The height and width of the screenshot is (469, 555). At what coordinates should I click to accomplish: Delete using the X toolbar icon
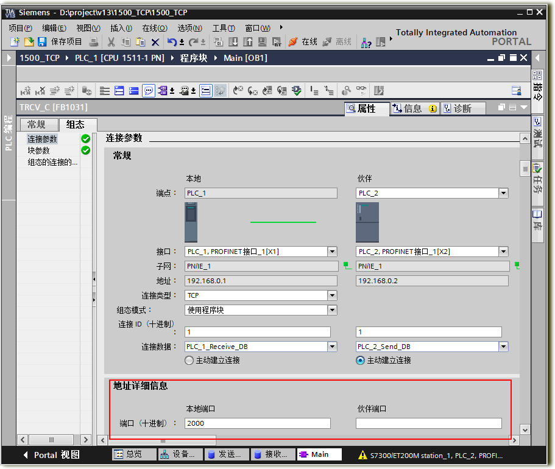tap(155, 42)
